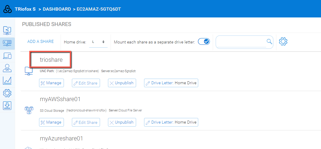Go to DASHBOARD breadcrumb
321x149 pixels.
pos(57,9)
